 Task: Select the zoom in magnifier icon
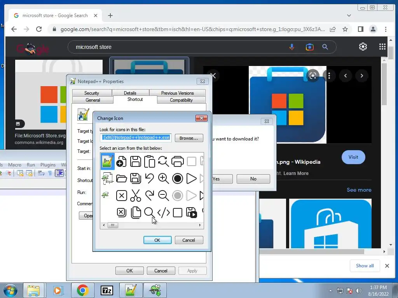pyautogui.click(x=164, y=178)
